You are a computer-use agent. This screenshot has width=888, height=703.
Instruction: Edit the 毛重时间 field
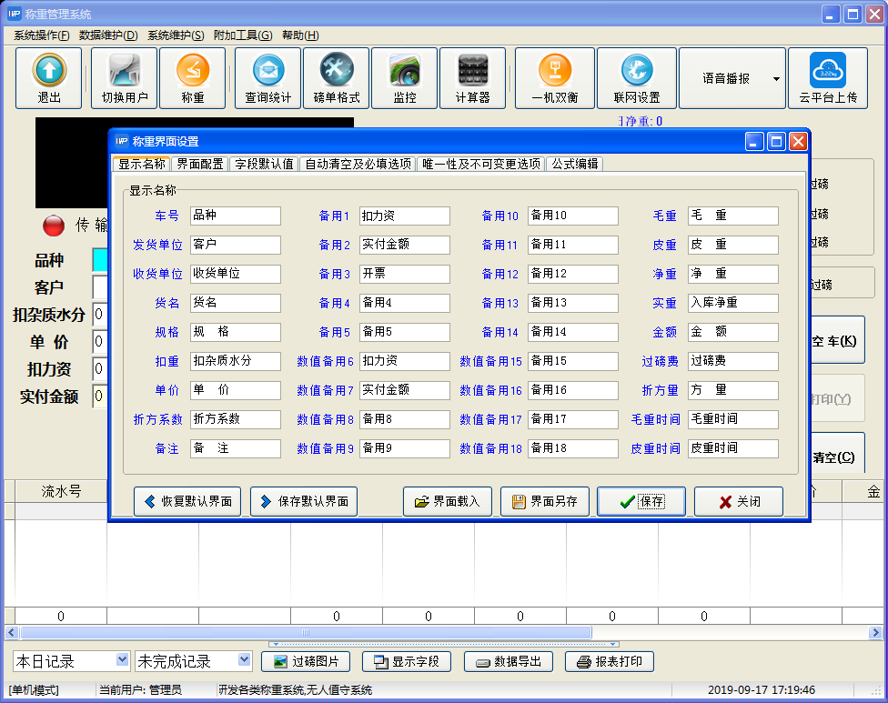pos(732,419)
